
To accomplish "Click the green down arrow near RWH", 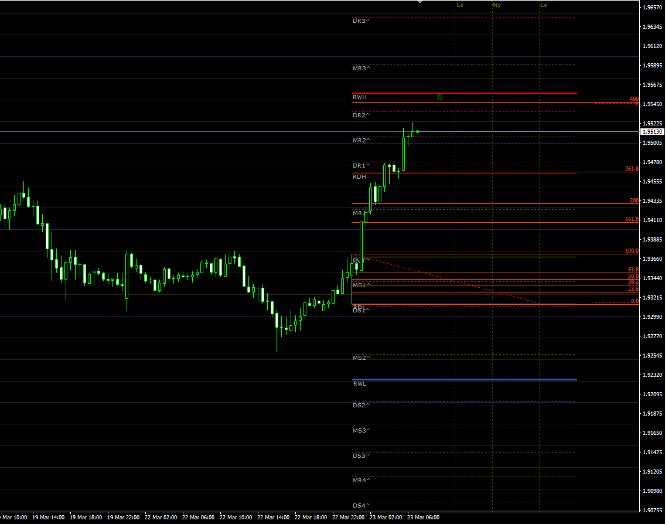I will pos(440,97).
